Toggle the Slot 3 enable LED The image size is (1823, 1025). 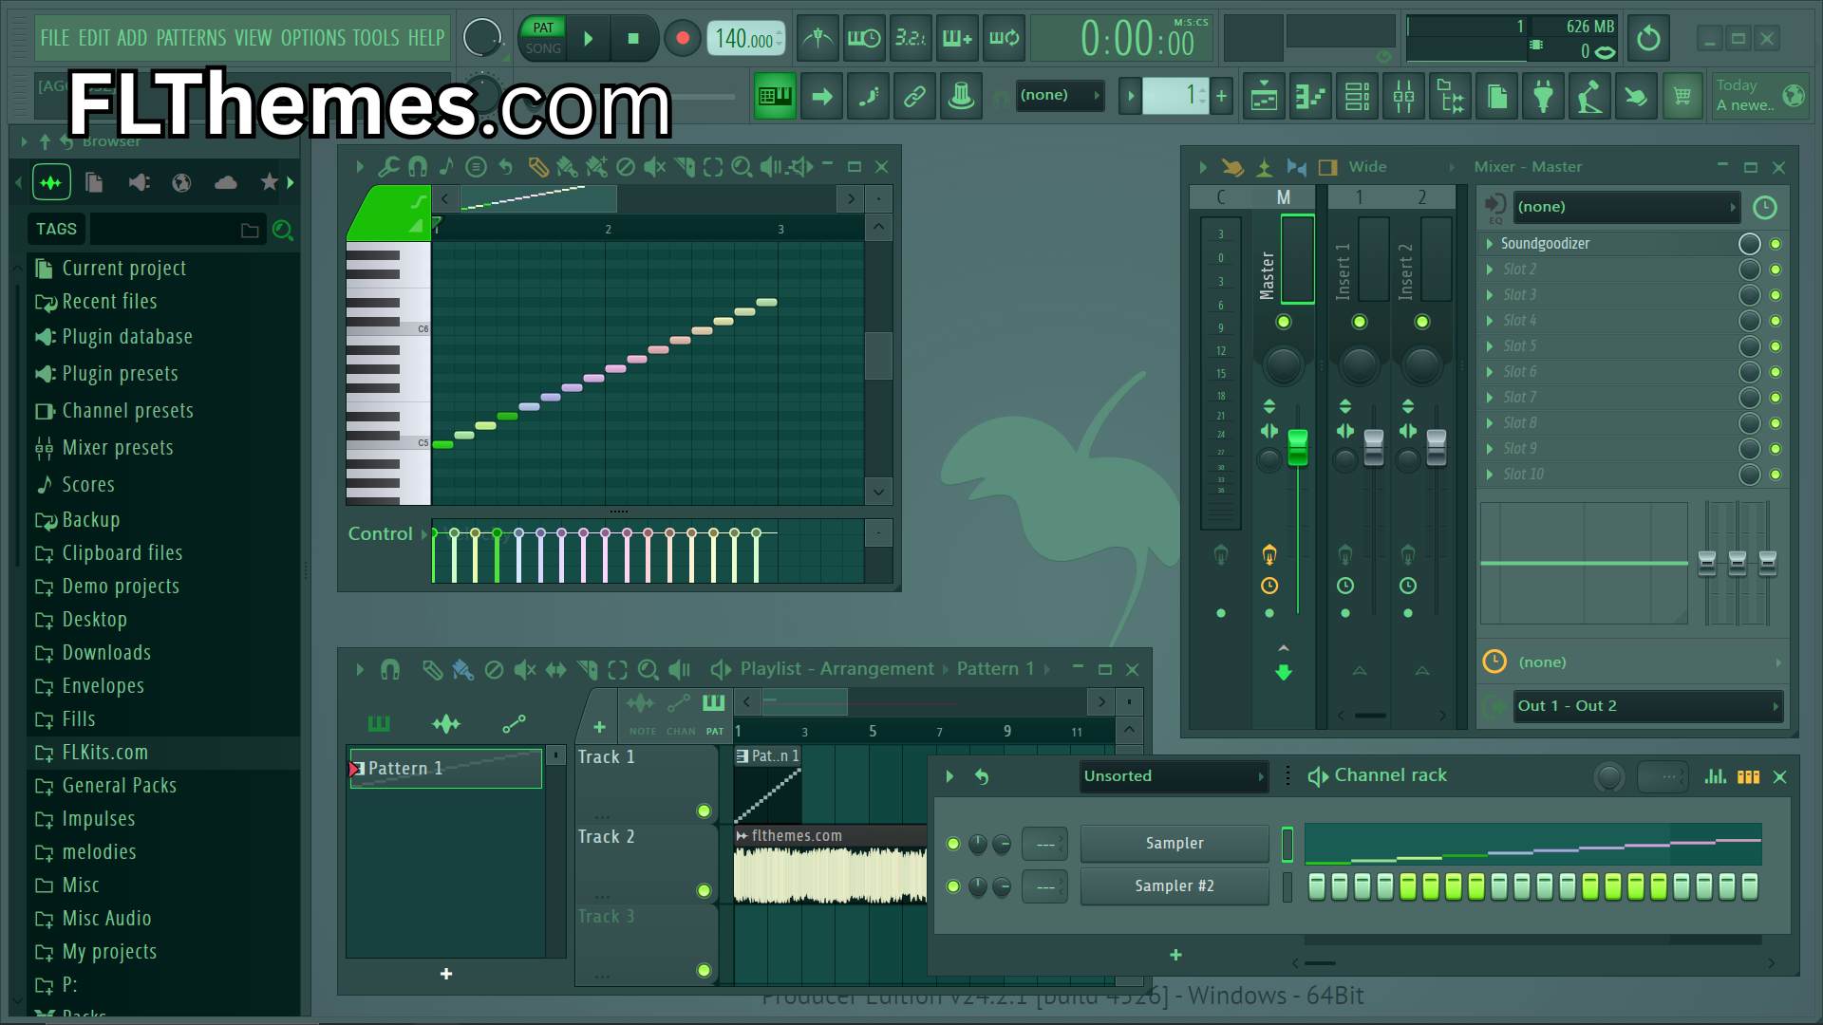click(x=1776, y=295)
